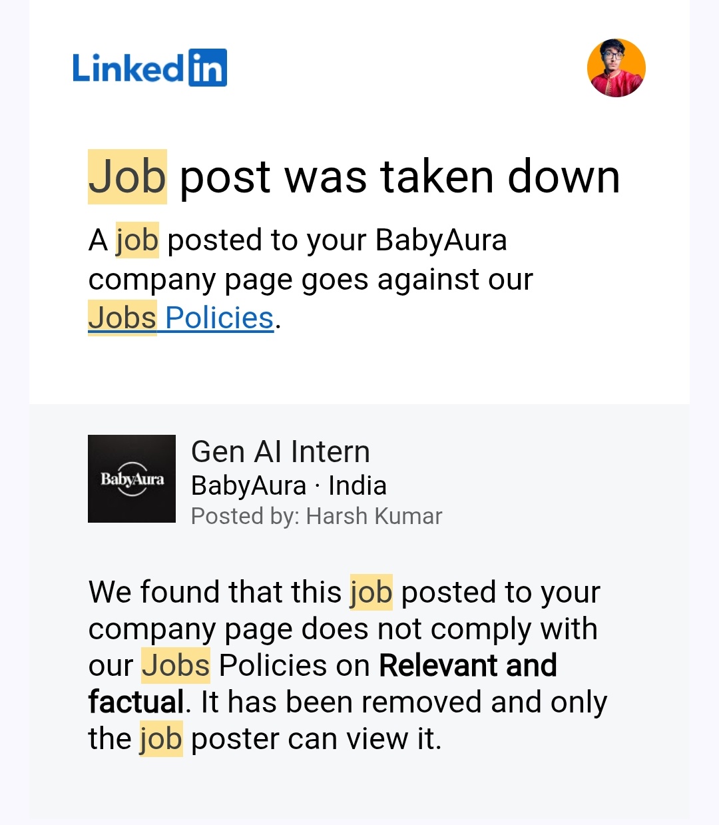Click the BabyAura company logo thumbnail
Image resolution: width=719 pixels, height=825 pixels.
click(132, 479)
